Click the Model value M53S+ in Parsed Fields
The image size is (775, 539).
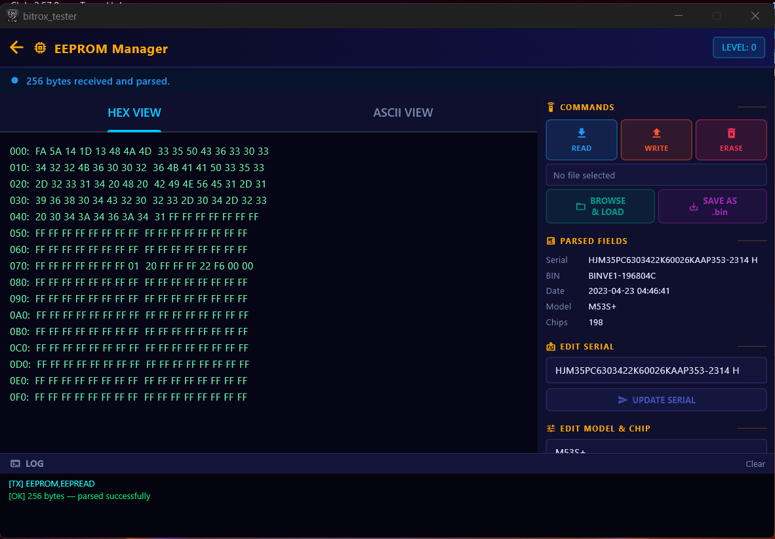pyautogui.click(x=602, y=307)
